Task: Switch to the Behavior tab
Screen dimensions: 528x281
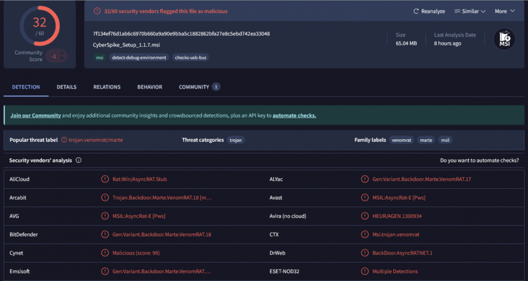Action: point(149,87)
